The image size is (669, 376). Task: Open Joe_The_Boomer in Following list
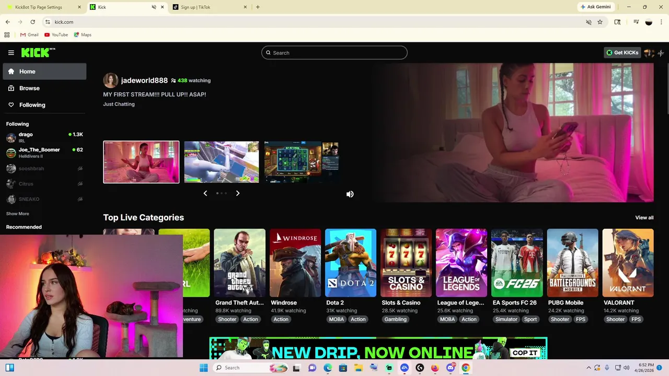point(44,152)
